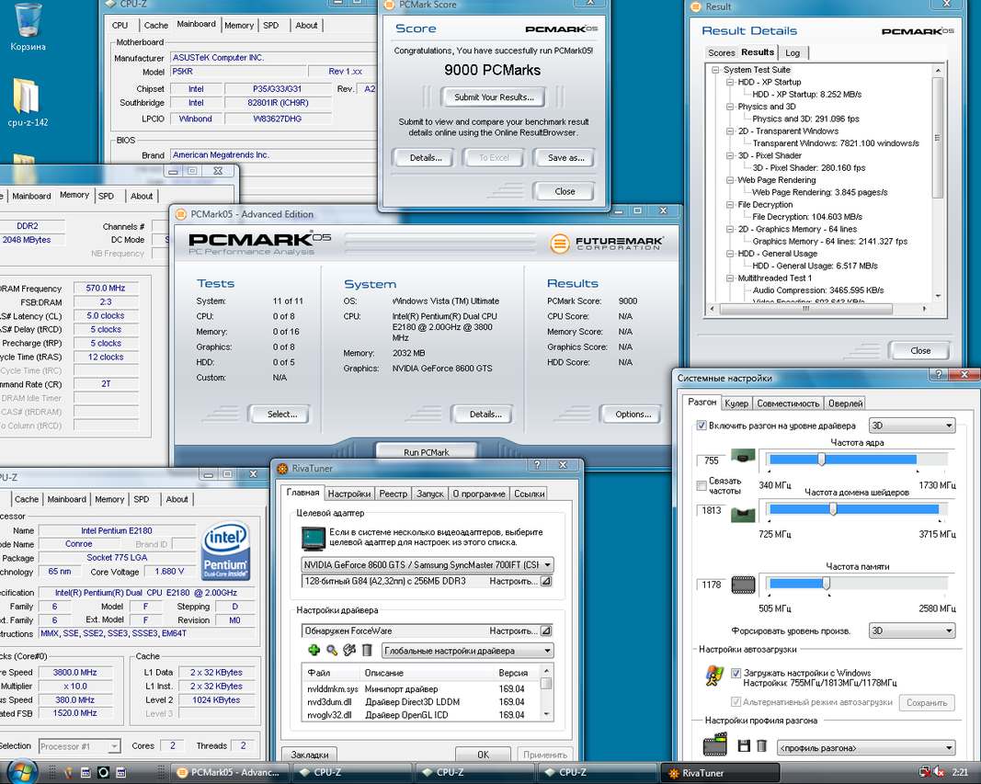Click the muted volume tray icon

point(939,771)
